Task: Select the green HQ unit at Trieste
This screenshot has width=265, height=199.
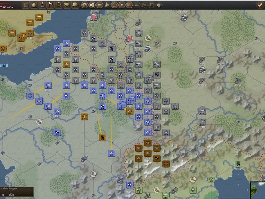Action: coord(238,164)
